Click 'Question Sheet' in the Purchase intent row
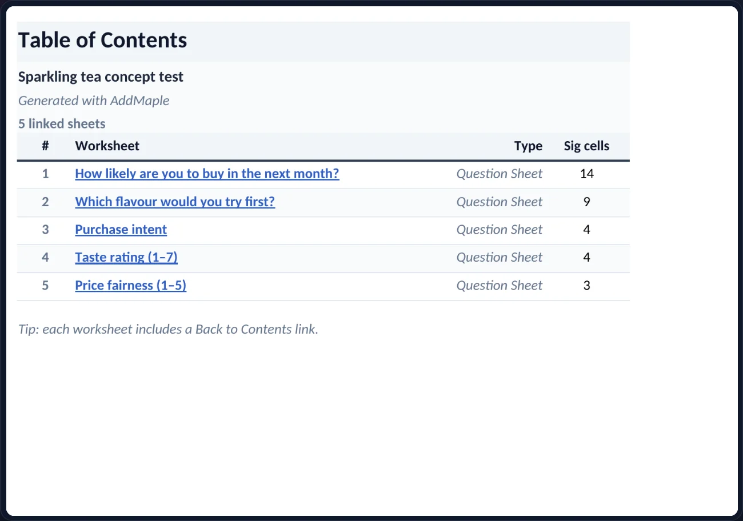The width and height of the screenshot is (743, 521). pos(500,230)
